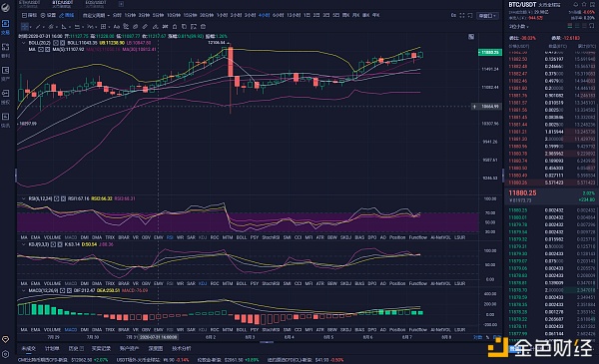Click the grid layout drawing tool icon

tap(103, 26)
